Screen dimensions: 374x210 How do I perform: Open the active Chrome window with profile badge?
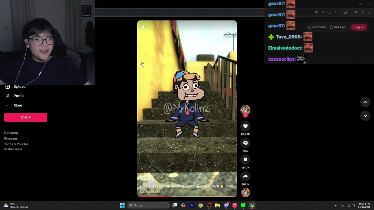(252, 205)
